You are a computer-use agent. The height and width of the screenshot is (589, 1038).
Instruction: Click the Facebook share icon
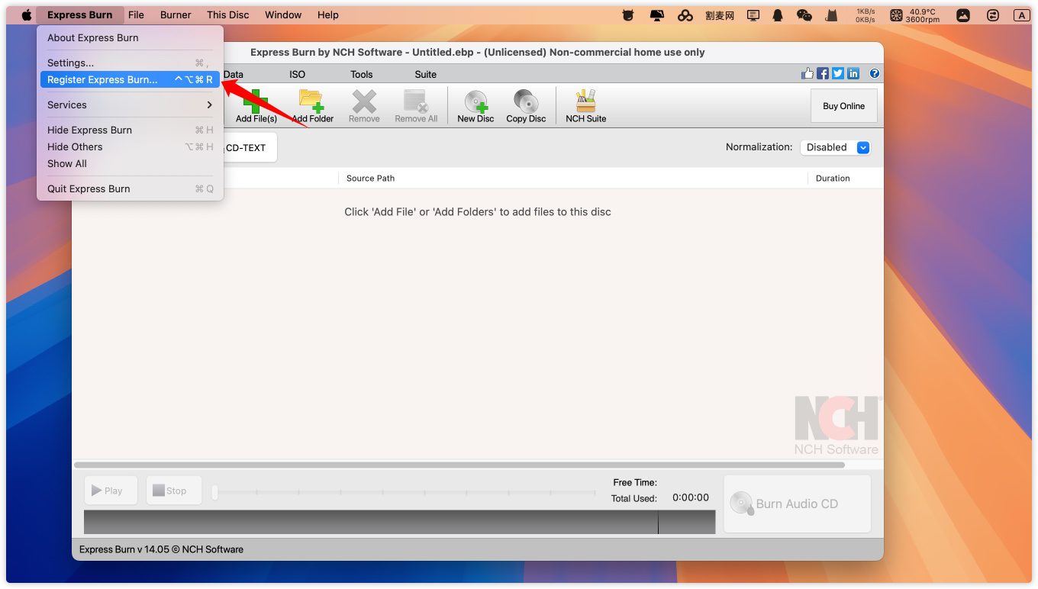823,73
